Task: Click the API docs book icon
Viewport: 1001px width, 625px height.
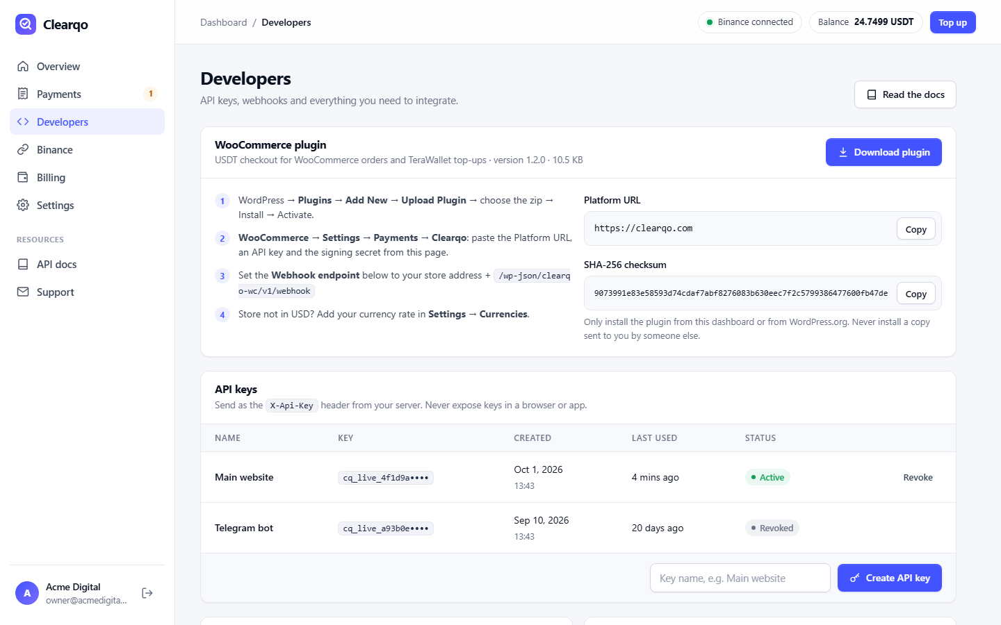Action: tap(23, 264)
